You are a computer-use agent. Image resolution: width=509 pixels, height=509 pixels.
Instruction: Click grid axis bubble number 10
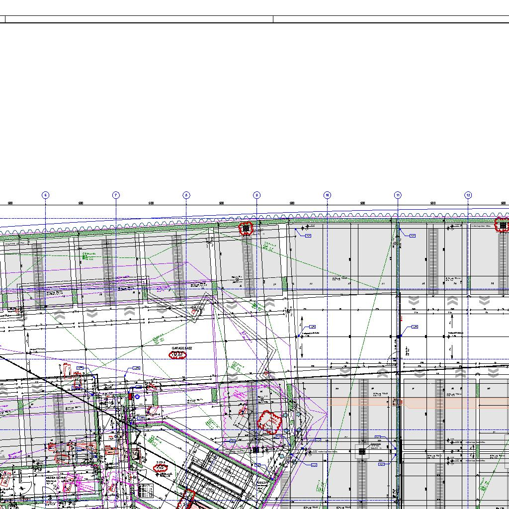[x=327, y=195]
